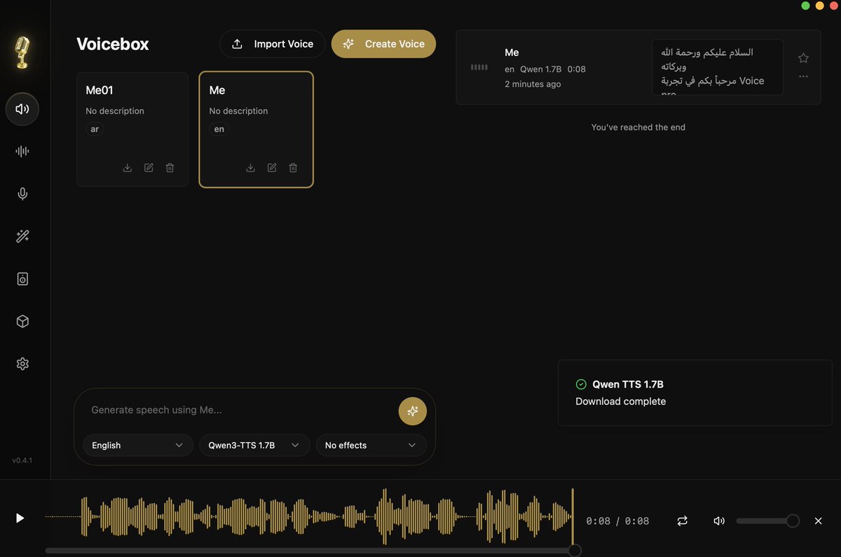
Task: Open the No effects dropdown
Action: pos(371,445)
